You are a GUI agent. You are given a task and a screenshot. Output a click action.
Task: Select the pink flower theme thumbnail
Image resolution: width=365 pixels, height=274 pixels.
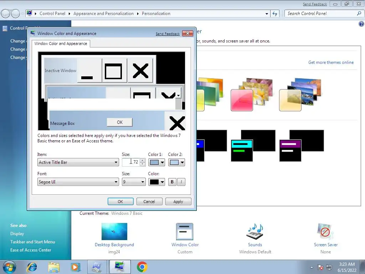click(251, 94)
